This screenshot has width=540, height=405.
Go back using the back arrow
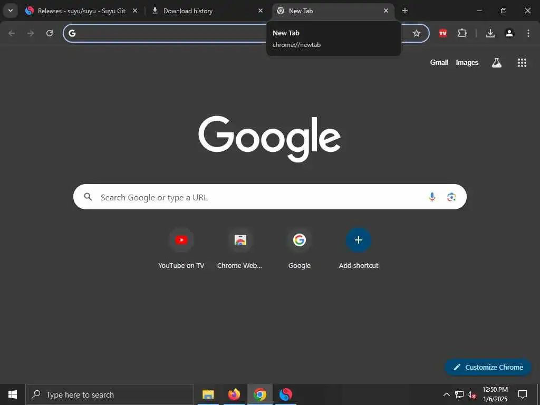[12, 33]
